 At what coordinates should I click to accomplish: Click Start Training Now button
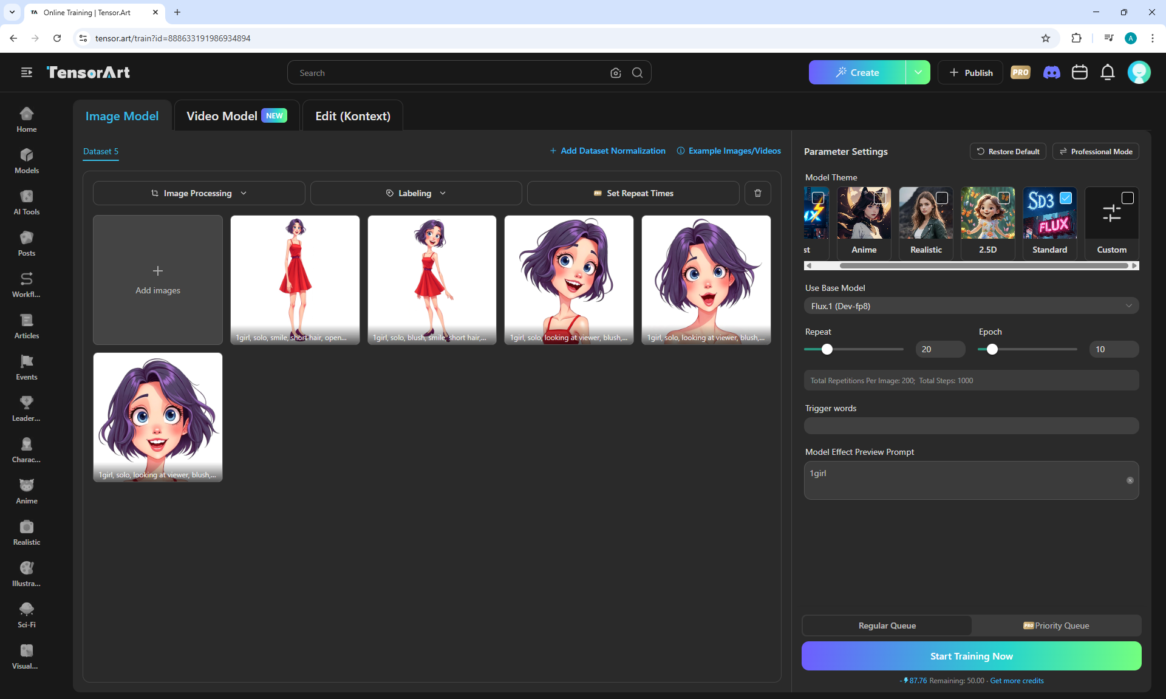(x=970, y=656)
